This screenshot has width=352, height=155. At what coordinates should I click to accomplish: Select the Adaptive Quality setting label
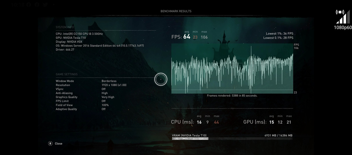click(66, 109)
